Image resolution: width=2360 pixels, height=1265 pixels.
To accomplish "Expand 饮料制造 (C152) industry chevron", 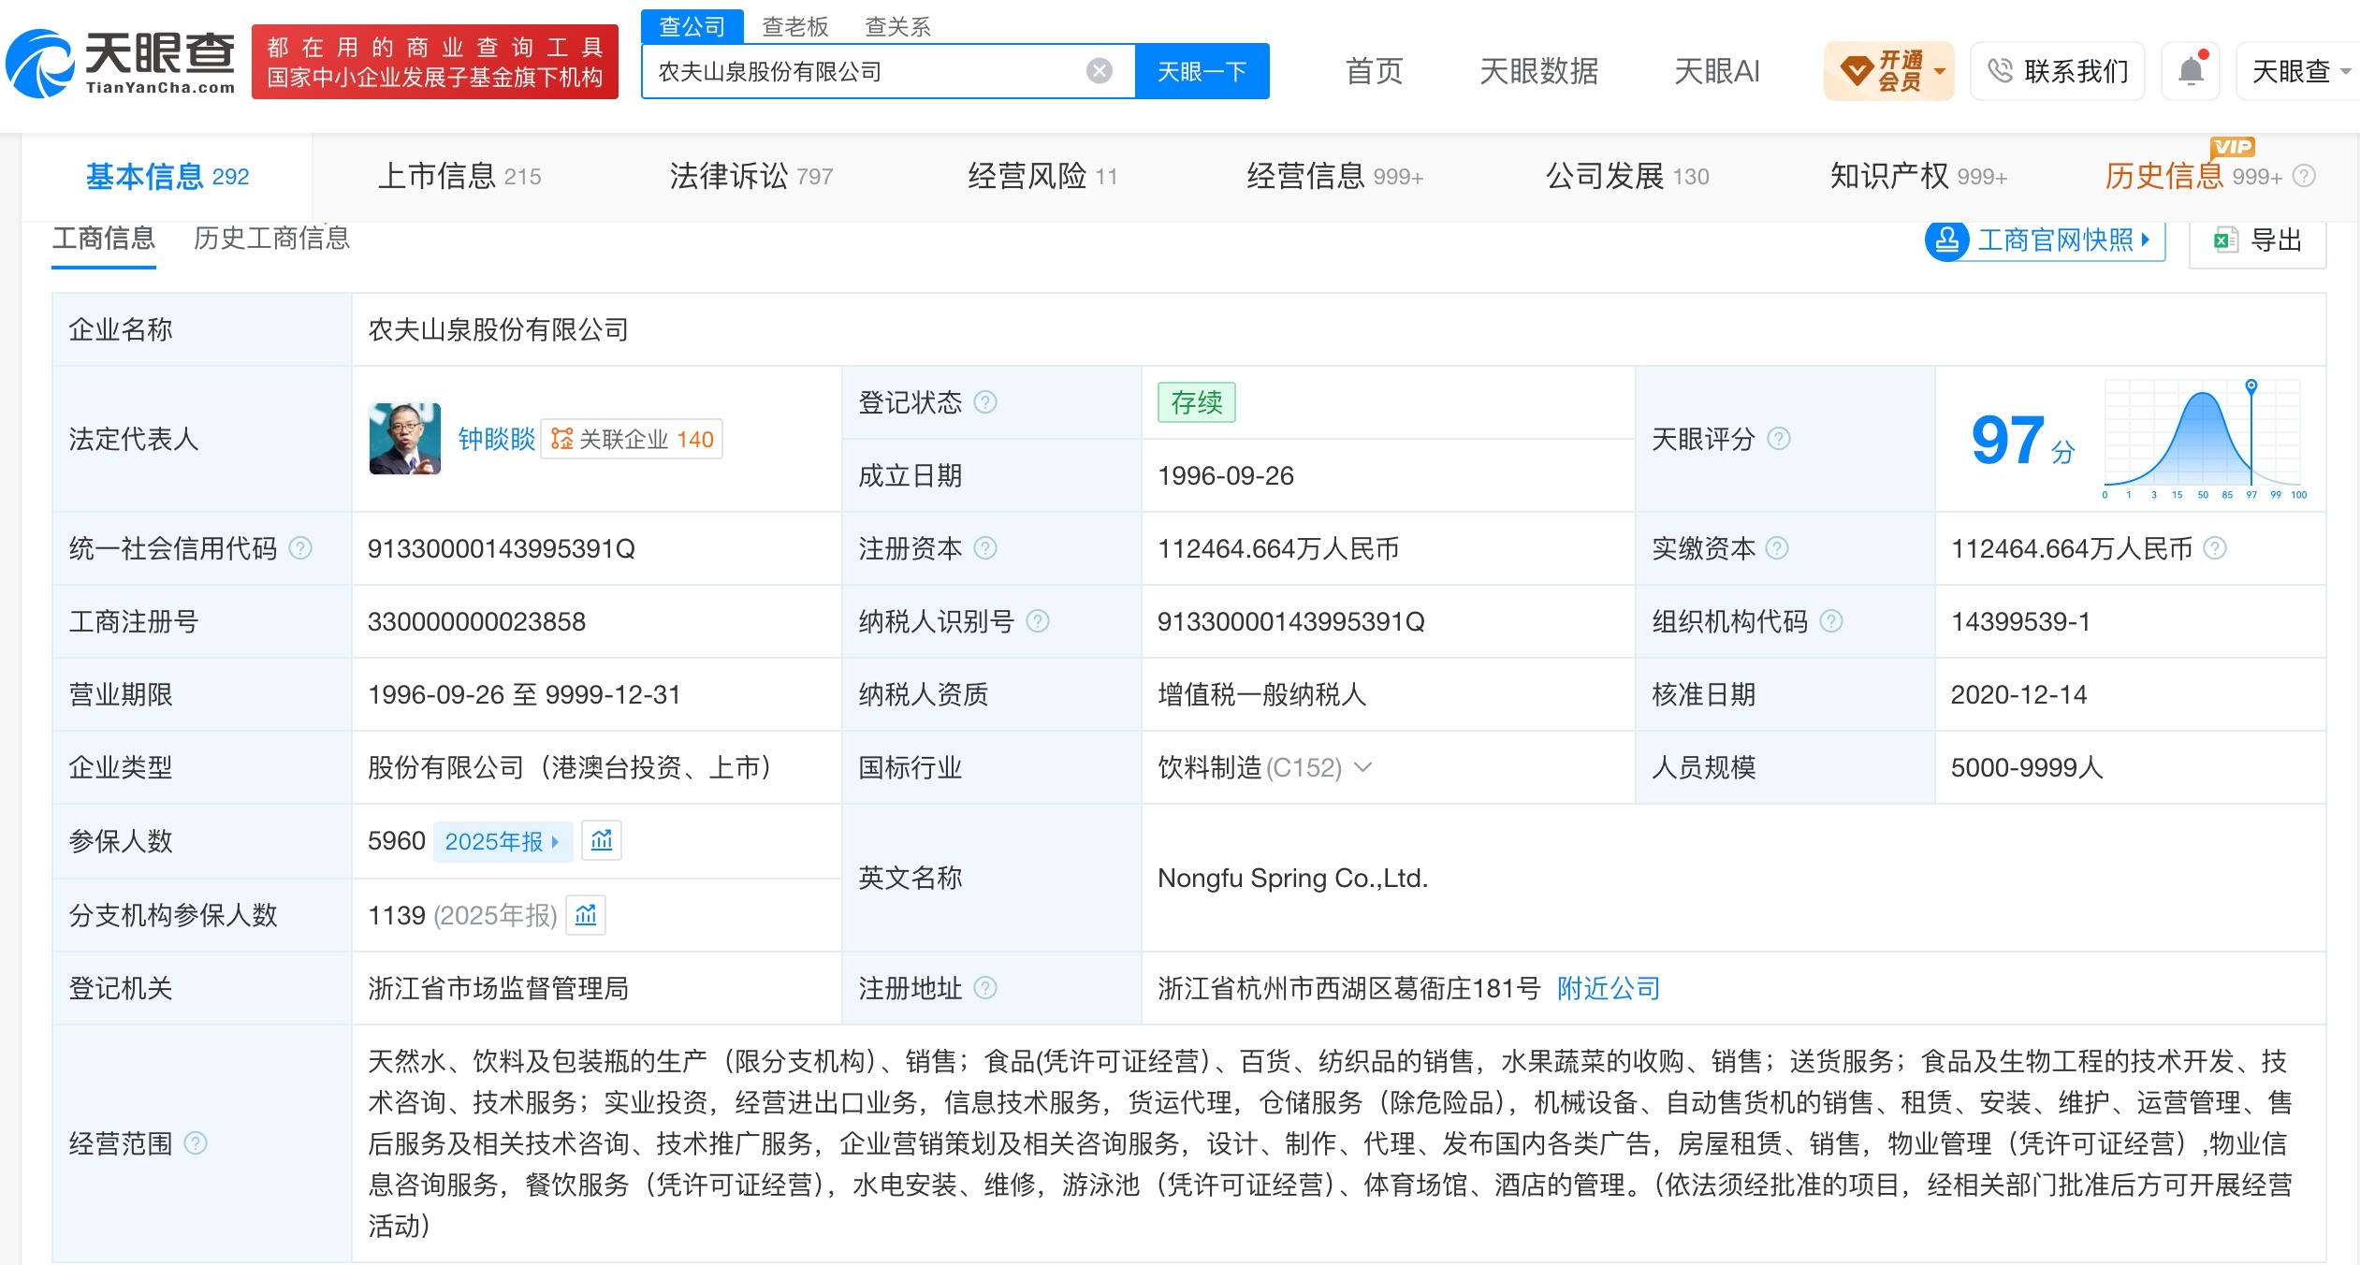I will (1363, 767).
